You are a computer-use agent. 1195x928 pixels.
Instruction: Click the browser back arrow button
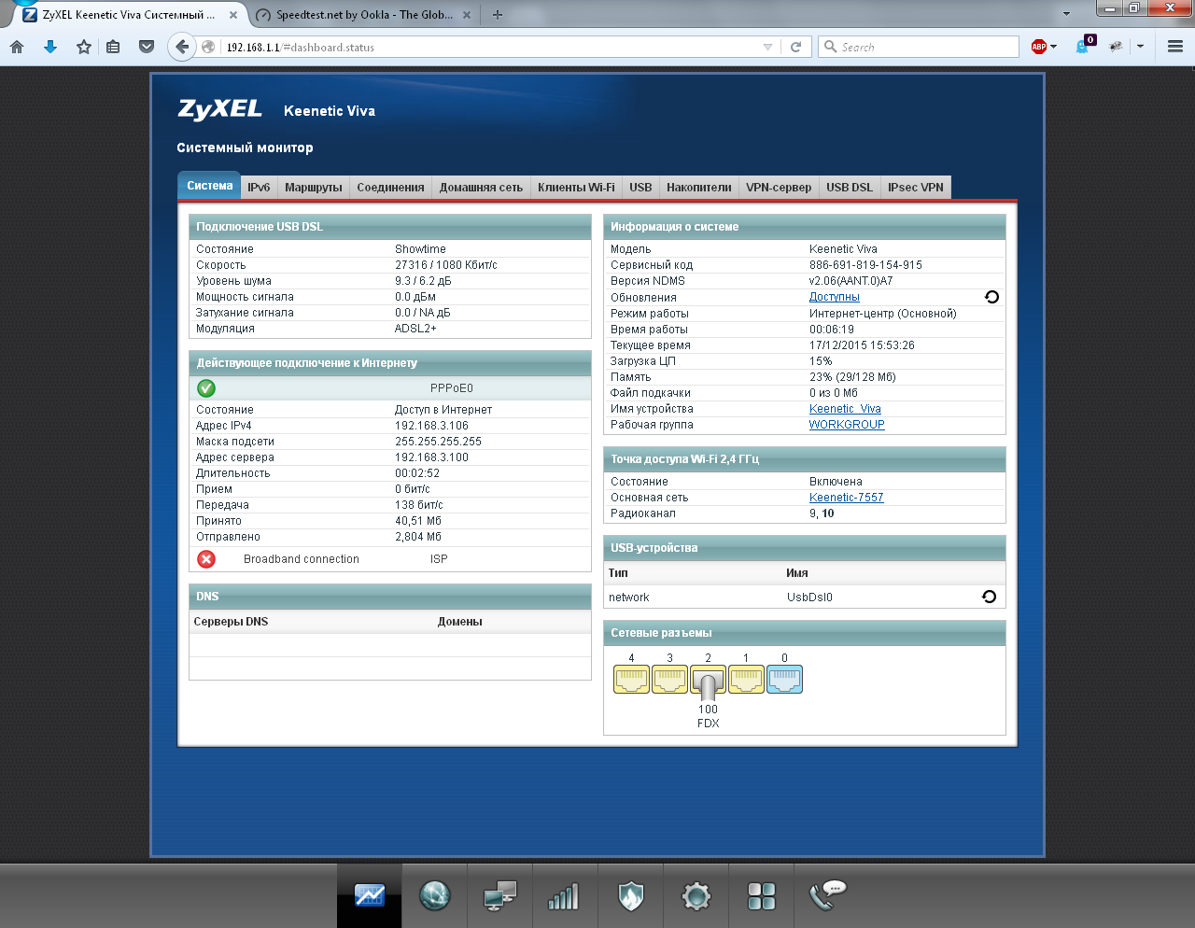(x=182, y=47)
